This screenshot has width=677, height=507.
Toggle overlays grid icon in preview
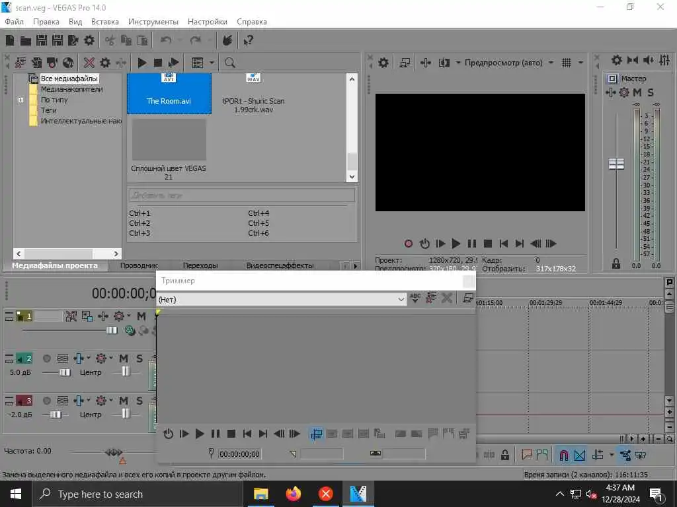point(567,63)
